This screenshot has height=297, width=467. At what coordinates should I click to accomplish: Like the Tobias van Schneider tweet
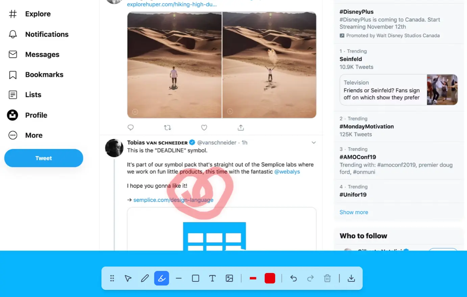click(204, 128)
